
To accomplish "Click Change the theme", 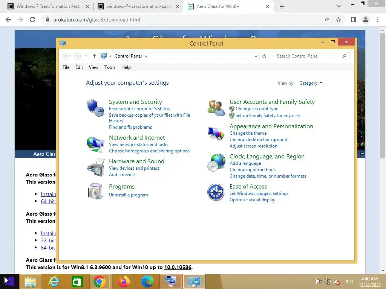I will [248, 133].
